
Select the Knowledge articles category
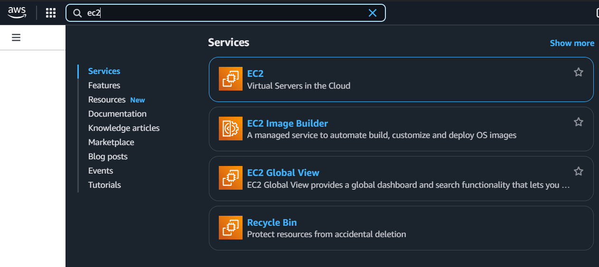pyautogui.click(x=124, y=128)
